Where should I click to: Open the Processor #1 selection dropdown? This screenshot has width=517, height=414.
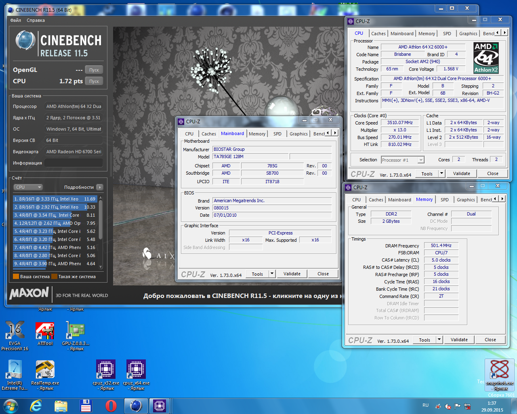403,160
